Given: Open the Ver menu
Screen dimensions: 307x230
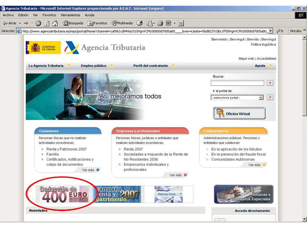Looking at the screenshot, I should (x=35, y=15).
